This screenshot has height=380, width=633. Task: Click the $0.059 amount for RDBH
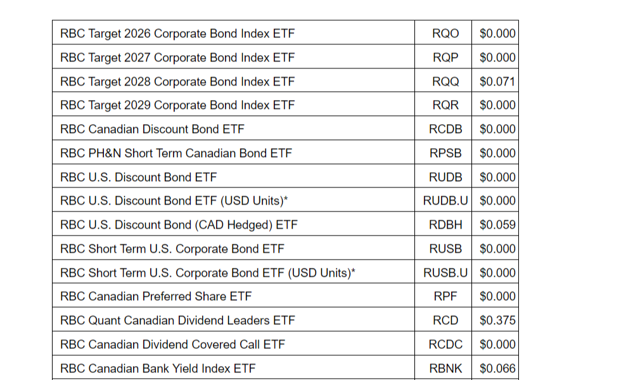click(x=497, y=225)
